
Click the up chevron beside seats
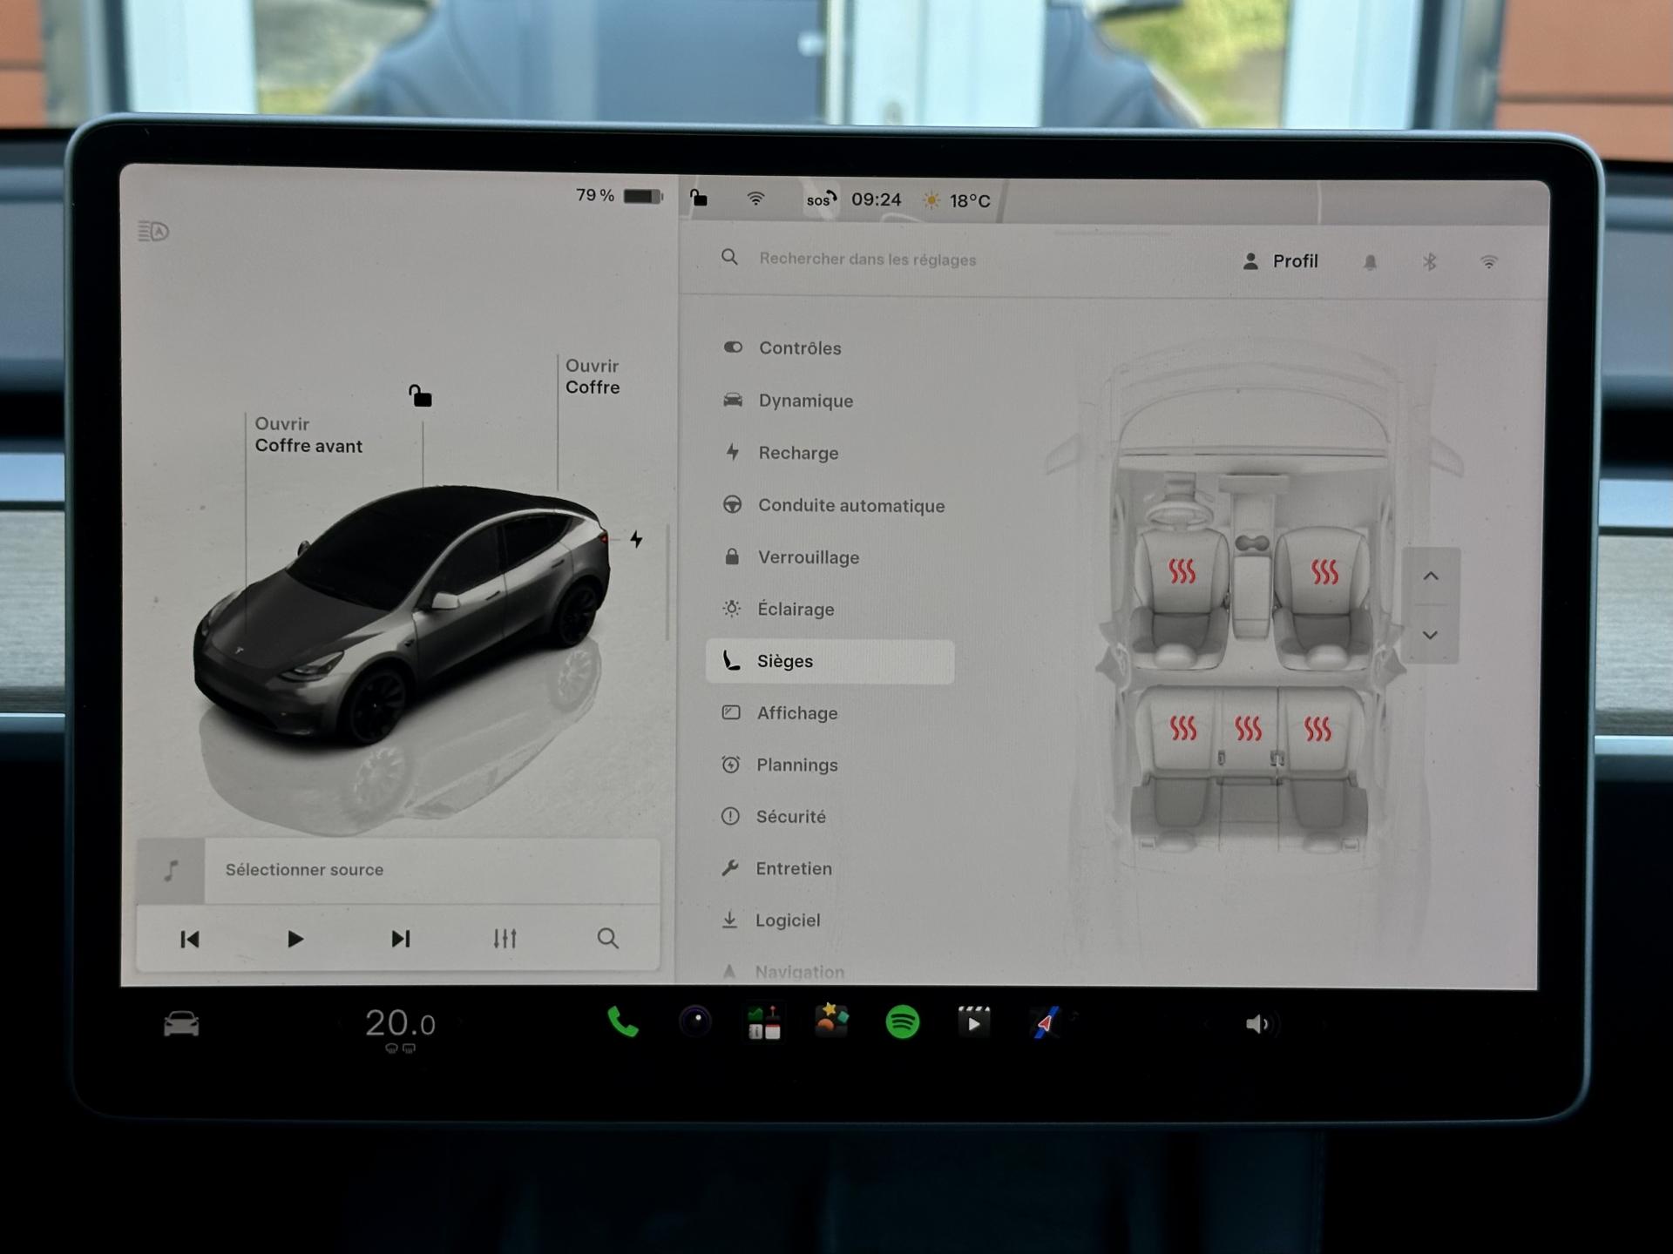(1431, 576)
